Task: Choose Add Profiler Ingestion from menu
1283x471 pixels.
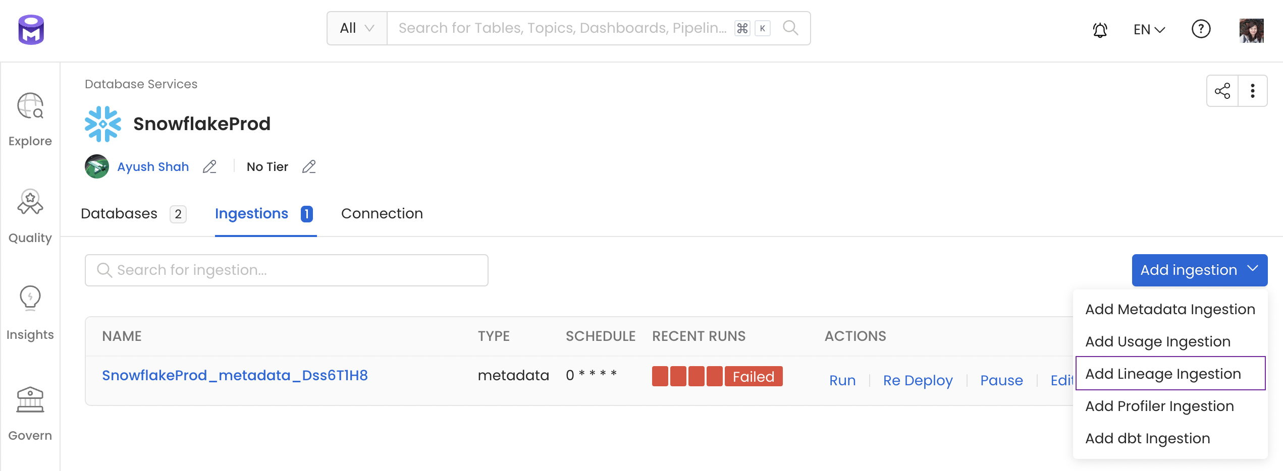Action: [1159, 406]
